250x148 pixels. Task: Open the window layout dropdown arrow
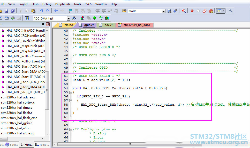pos(224,11)
